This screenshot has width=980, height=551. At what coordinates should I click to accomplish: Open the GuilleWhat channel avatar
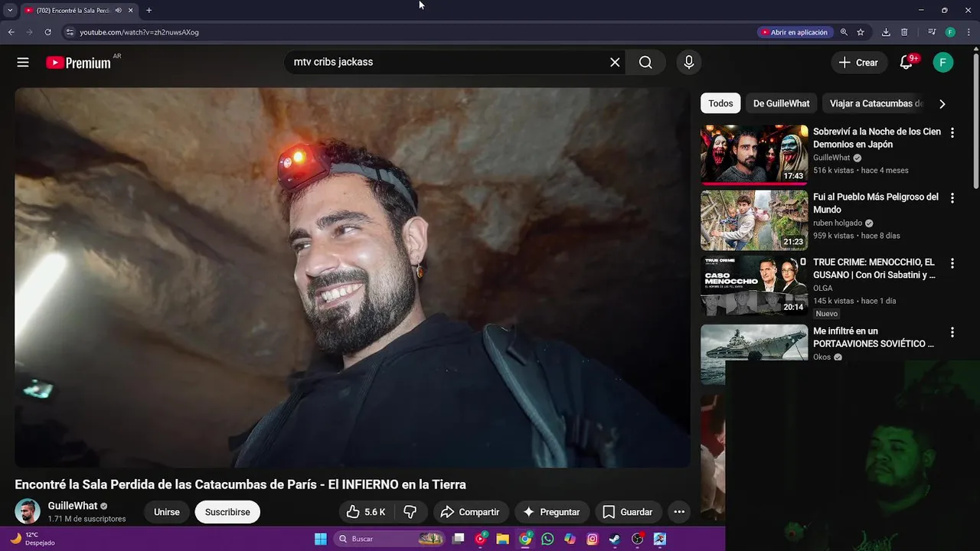point(28,511)
